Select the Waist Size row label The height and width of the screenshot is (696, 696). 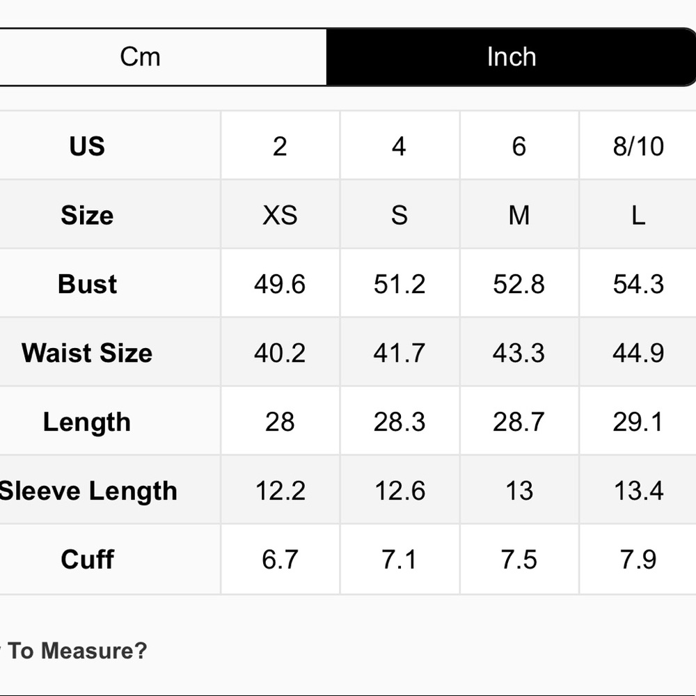click(x=87, y=353)
